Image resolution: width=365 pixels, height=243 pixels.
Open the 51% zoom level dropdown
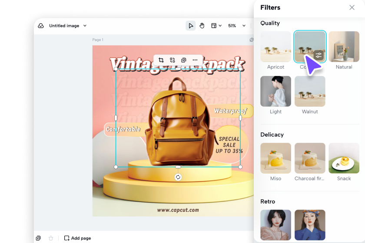244,26
